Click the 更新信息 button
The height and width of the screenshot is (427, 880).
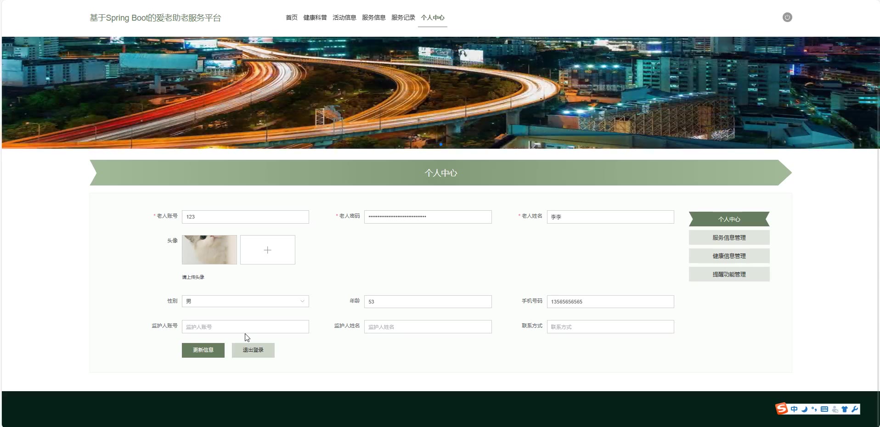tap(203, 350)
